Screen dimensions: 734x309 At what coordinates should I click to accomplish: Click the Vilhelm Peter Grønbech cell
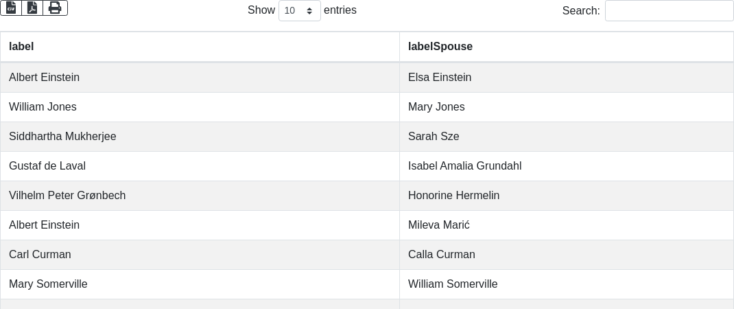(x=67, y=196)
